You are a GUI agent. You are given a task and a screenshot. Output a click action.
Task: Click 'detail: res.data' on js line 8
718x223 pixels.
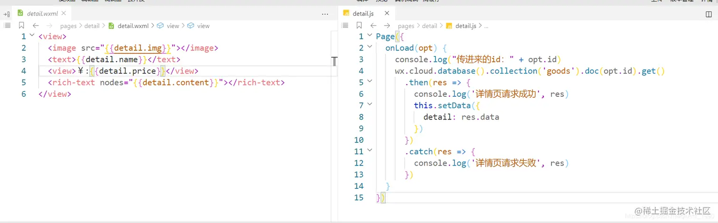click(x=461, y=117)
